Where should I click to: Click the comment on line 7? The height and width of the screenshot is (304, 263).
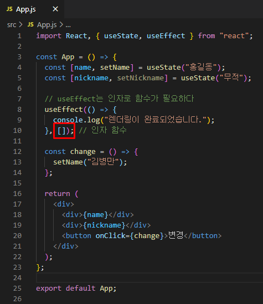119,99
